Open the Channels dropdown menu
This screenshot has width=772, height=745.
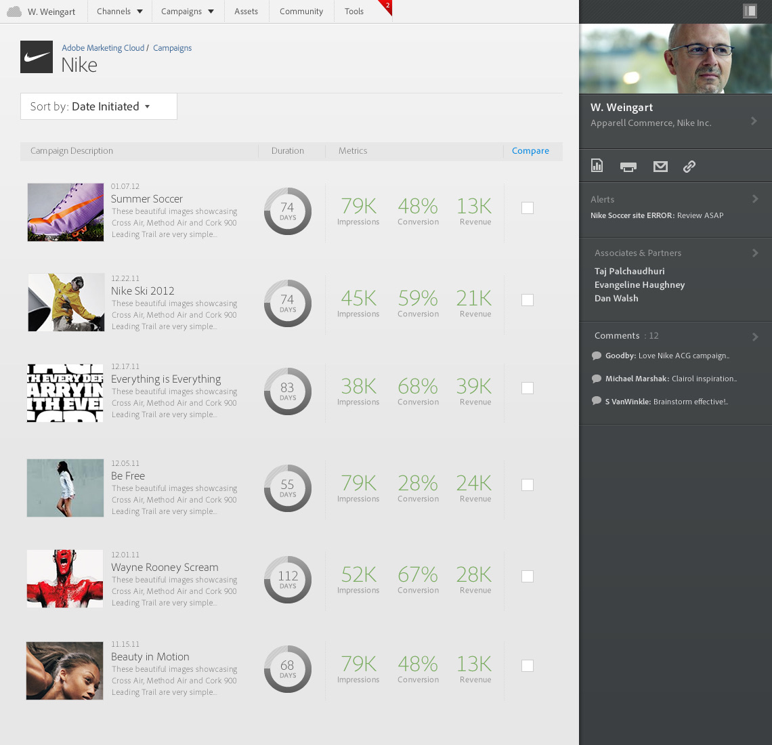coord(120,12)
